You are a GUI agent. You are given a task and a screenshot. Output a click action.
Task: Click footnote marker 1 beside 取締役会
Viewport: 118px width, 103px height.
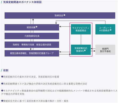(x=64, y=15)
